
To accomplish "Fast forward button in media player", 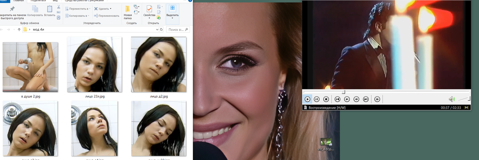I will click(356, 99).
